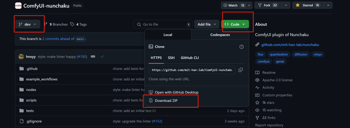Click the green Code button
This screenshot has width=350, height=128.
[235, 24]
